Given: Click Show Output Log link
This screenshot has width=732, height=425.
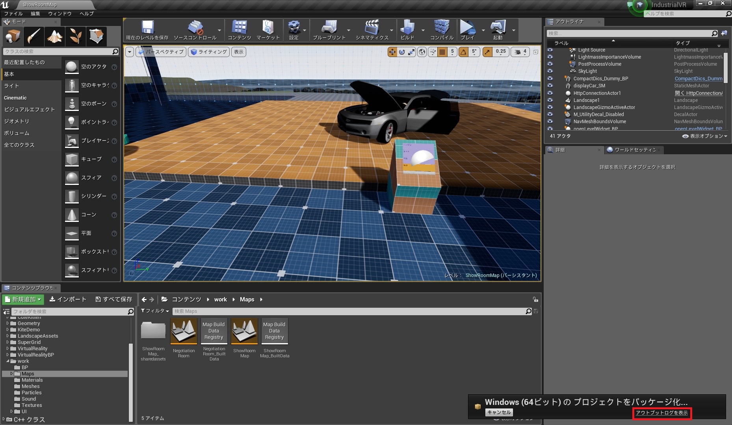Looking at the screenshot, I should 662,413.
